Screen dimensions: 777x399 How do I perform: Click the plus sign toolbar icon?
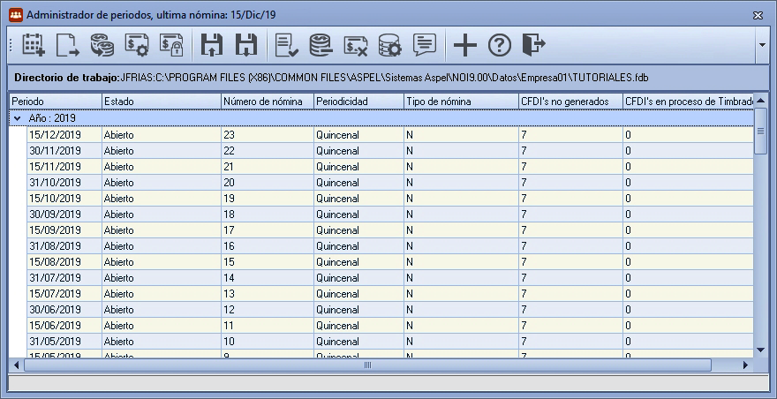coord(464,45)
